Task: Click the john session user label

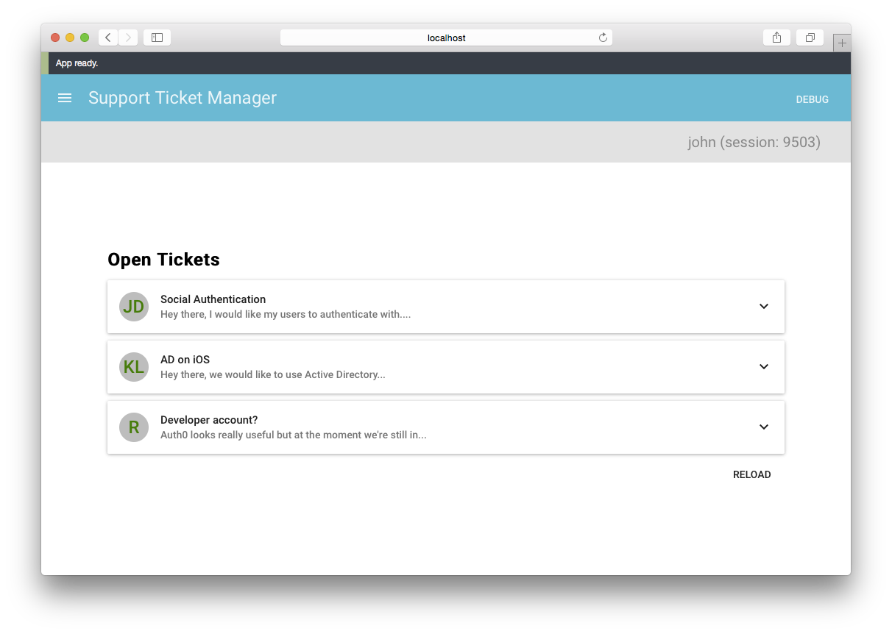Action: click(x=754, y=142)
